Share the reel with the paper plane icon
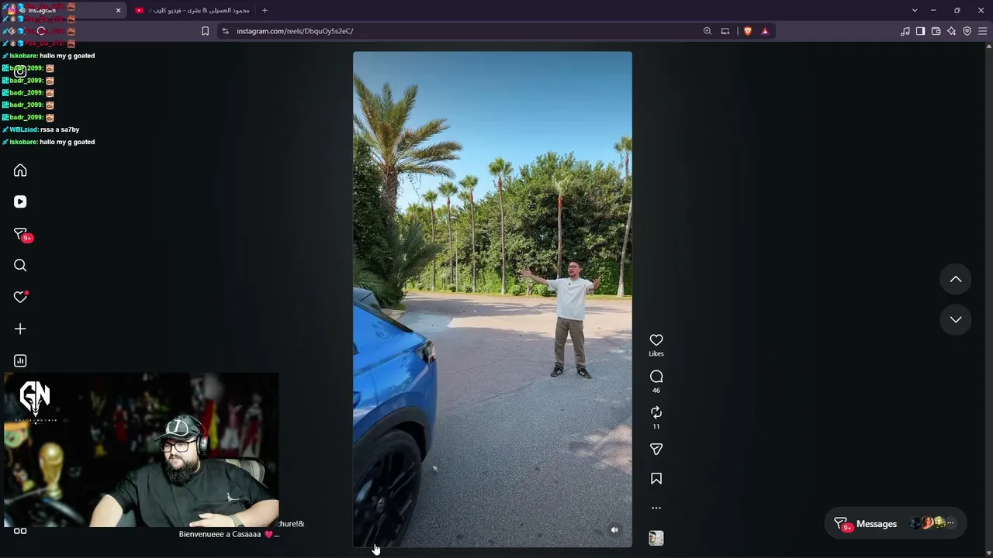The width and height of the screenshot is (993, 558). pyautogui.click(x=656, y=449)
